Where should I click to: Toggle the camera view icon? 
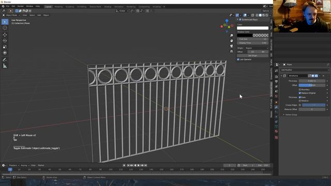[232, 46]
